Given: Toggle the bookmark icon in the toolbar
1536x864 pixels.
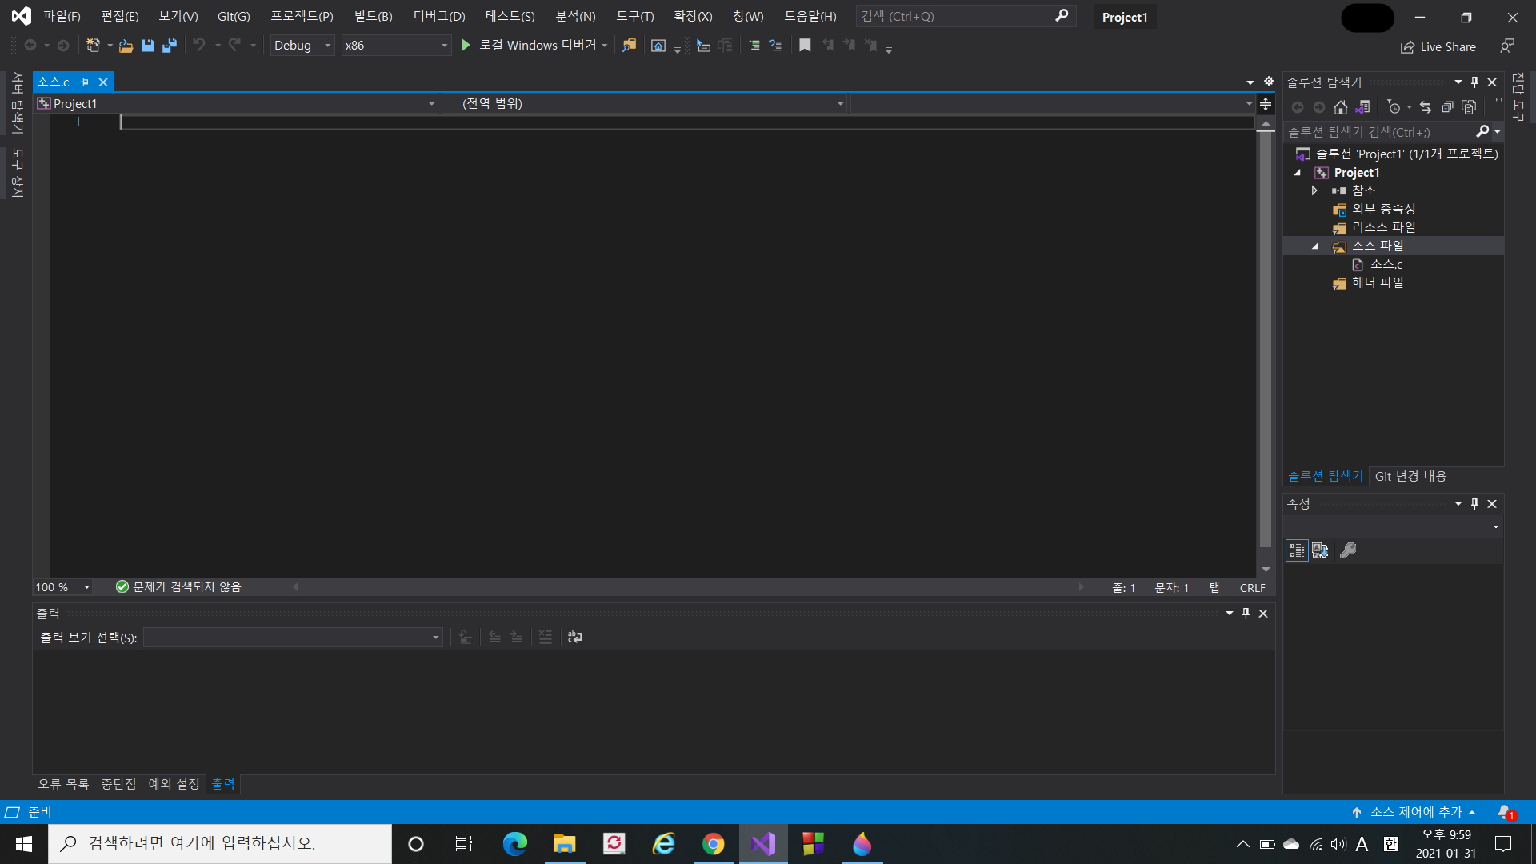Looking at the screenshot, I should (x=805, y=46).
